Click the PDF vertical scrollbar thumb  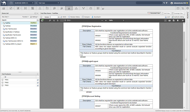[184, 57]
